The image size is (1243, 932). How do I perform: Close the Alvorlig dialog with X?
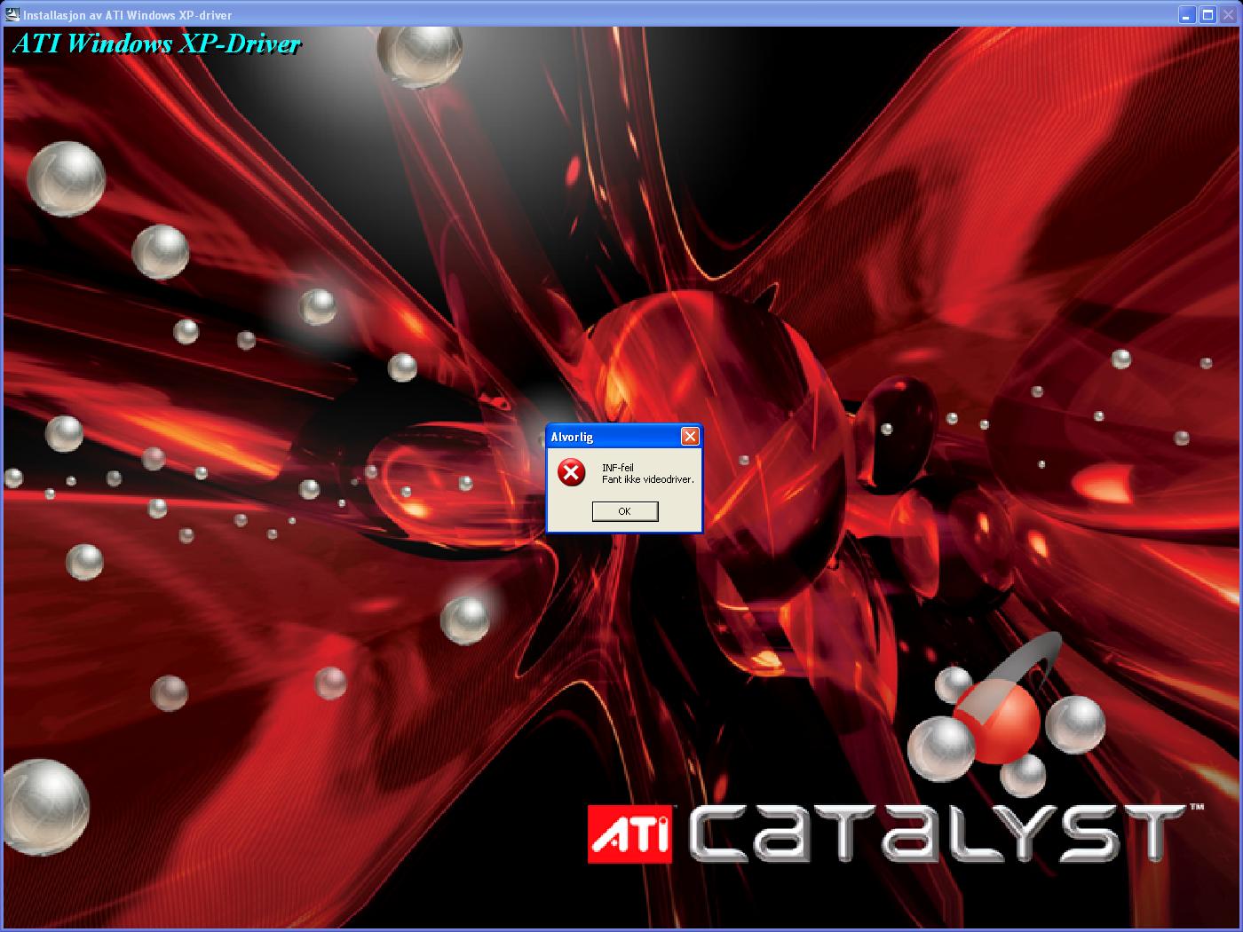690,436
